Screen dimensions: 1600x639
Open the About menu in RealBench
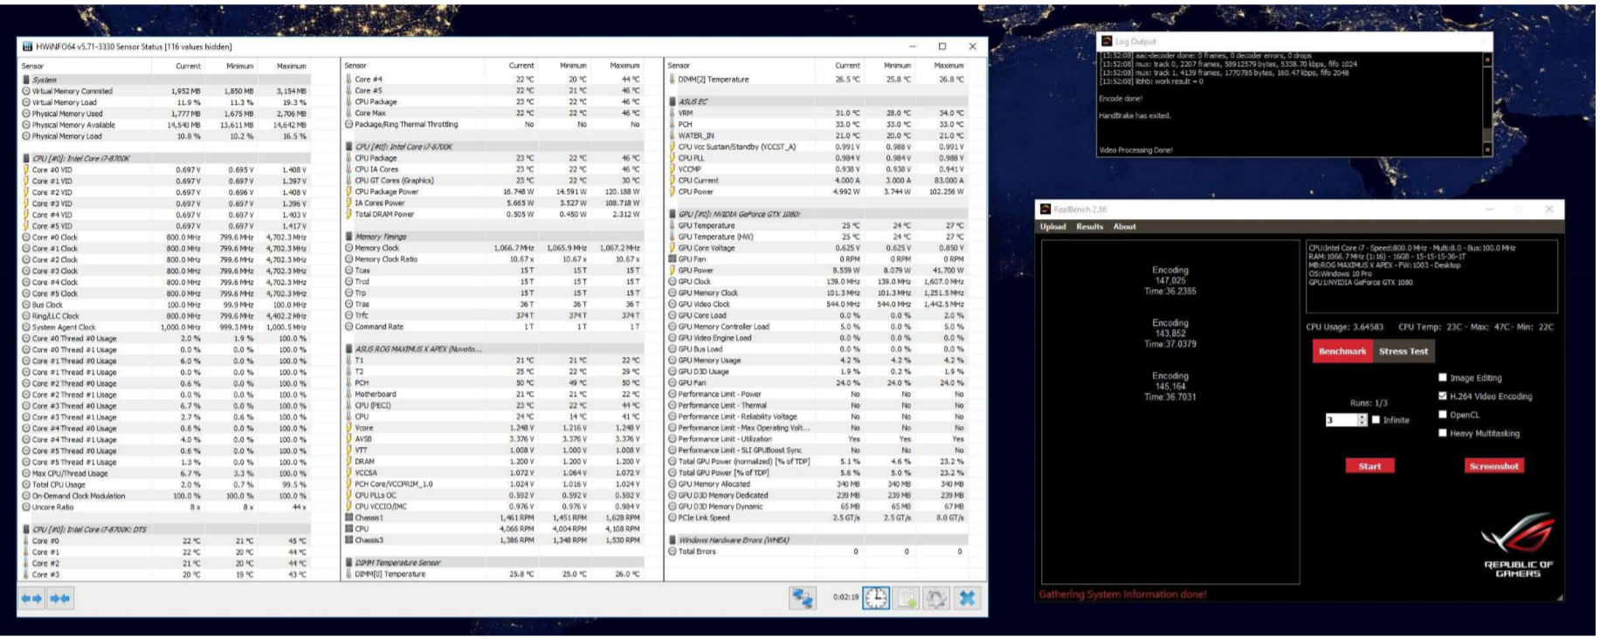1125,227
